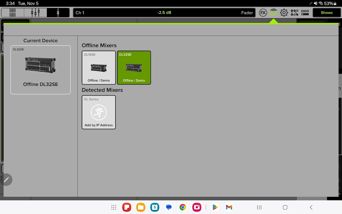The width and height of the screenshot is (342, 214).
Task: Click the Offline Mixers heading
Action: click(99, 45)
